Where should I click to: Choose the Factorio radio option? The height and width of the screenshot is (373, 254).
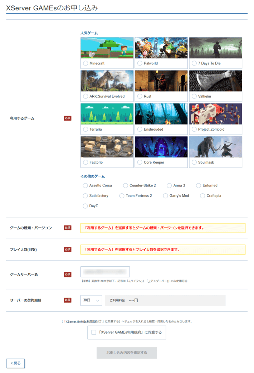(86, 162)
